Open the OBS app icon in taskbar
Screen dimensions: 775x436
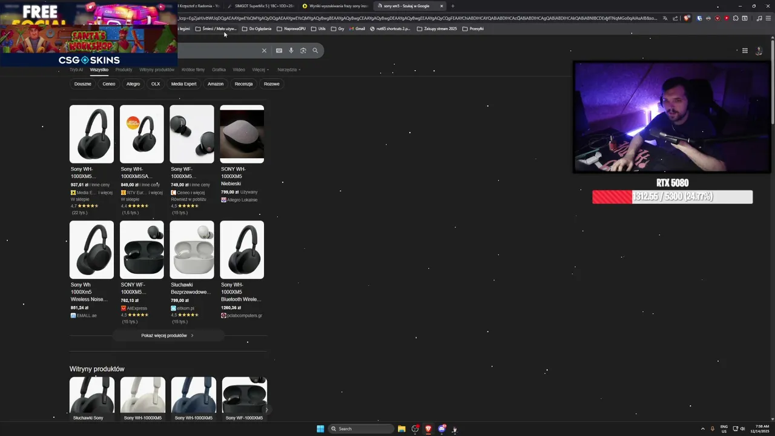point(415,429)
